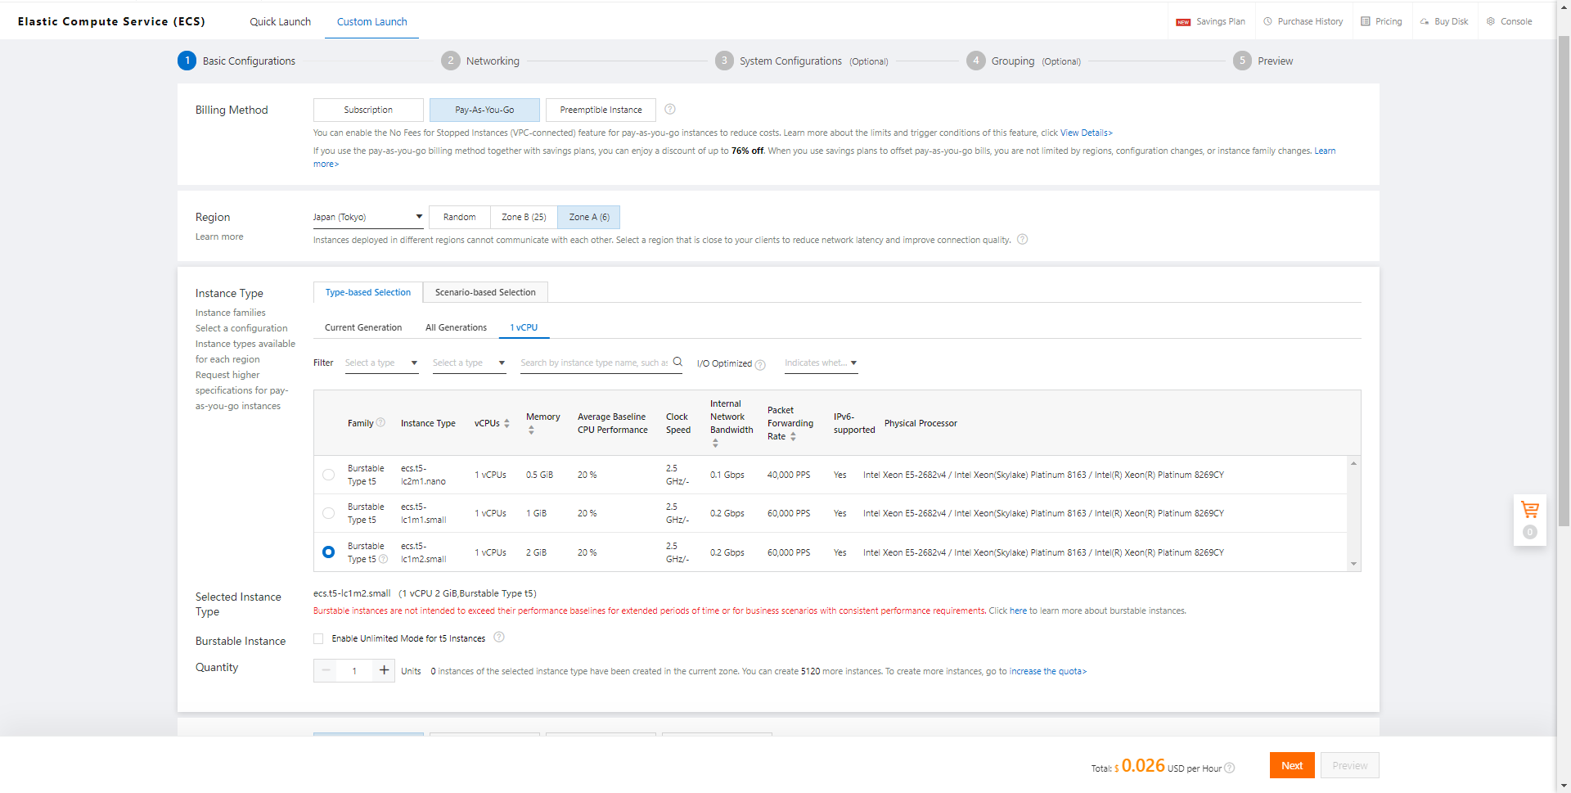Choose Subscription billing method
This screenshot has width=1571, height=793.
point(368,110)
